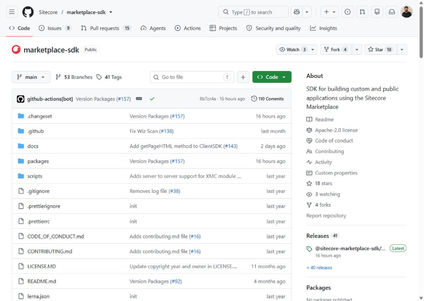
Task: Open the packages folder
Action: click(38, 161)
